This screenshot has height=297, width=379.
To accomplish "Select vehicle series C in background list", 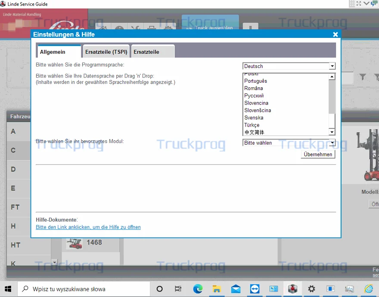I will click(x=19, y=150).
